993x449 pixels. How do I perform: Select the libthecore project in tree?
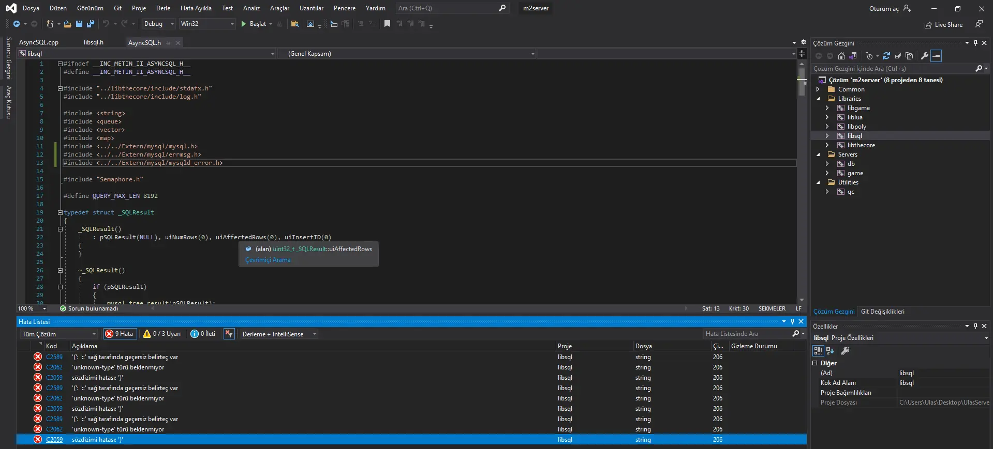[x=861, y=145]
